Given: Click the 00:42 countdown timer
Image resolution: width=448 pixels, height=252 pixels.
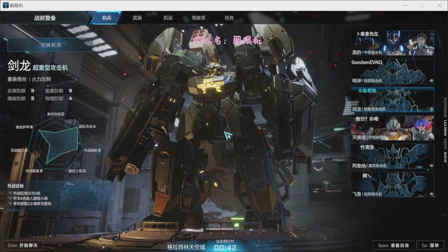Looking at the screenshot, I should (225, 248).
